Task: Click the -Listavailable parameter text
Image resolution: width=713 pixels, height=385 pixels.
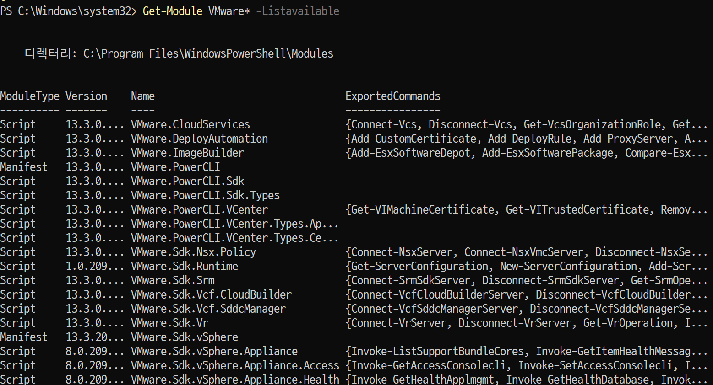Action: click(298, 11)
